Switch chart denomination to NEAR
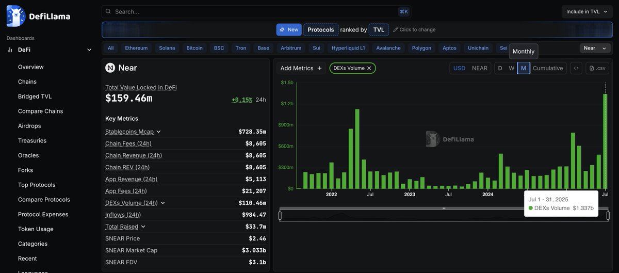Screen dimensions: 619x273 tap(480, 68)
